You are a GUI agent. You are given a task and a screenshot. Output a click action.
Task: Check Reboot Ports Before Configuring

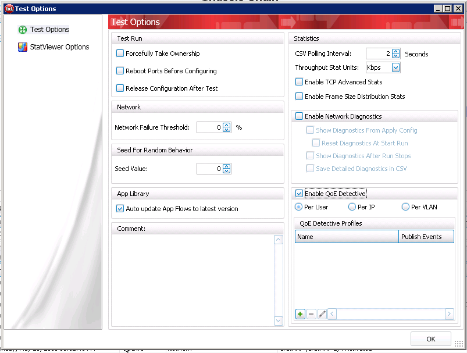point(120,71)
